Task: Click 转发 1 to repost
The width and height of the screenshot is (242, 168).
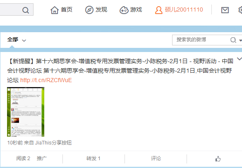Action: tap(93, 159)
